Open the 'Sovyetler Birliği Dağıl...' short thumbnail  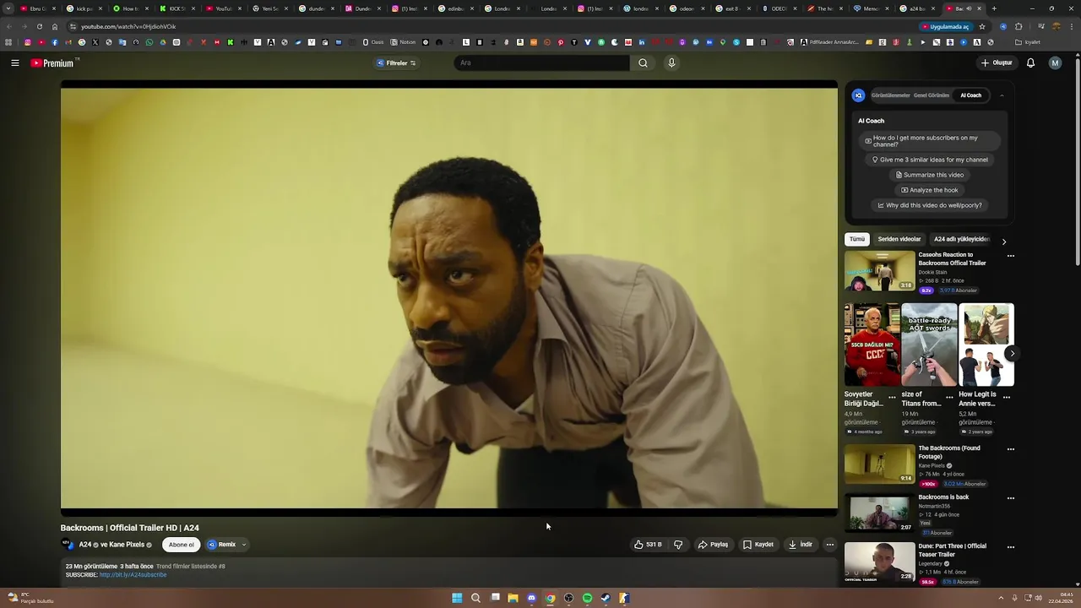pyautogui.click(x=872, y=345)
